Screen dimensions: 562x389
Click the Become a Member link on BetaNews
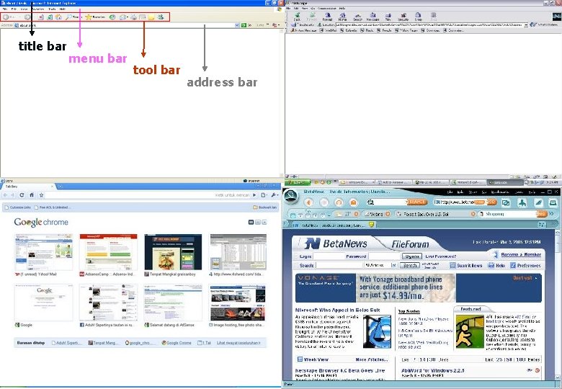click(521, 254)
